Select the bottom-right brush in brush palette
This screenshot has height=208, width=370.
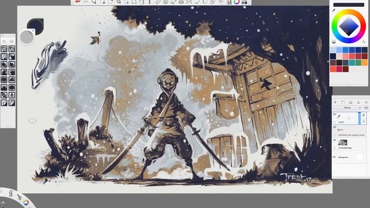(x=12, y=103)
